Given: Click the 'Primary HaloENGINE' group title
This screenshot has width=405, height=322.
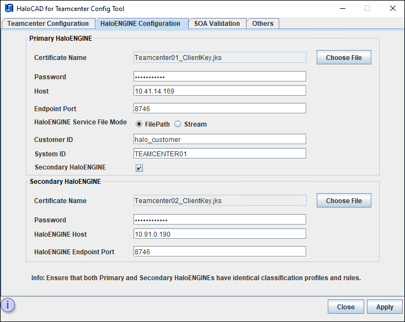Looking at the screenshot, I should click(x=61, y=39).
